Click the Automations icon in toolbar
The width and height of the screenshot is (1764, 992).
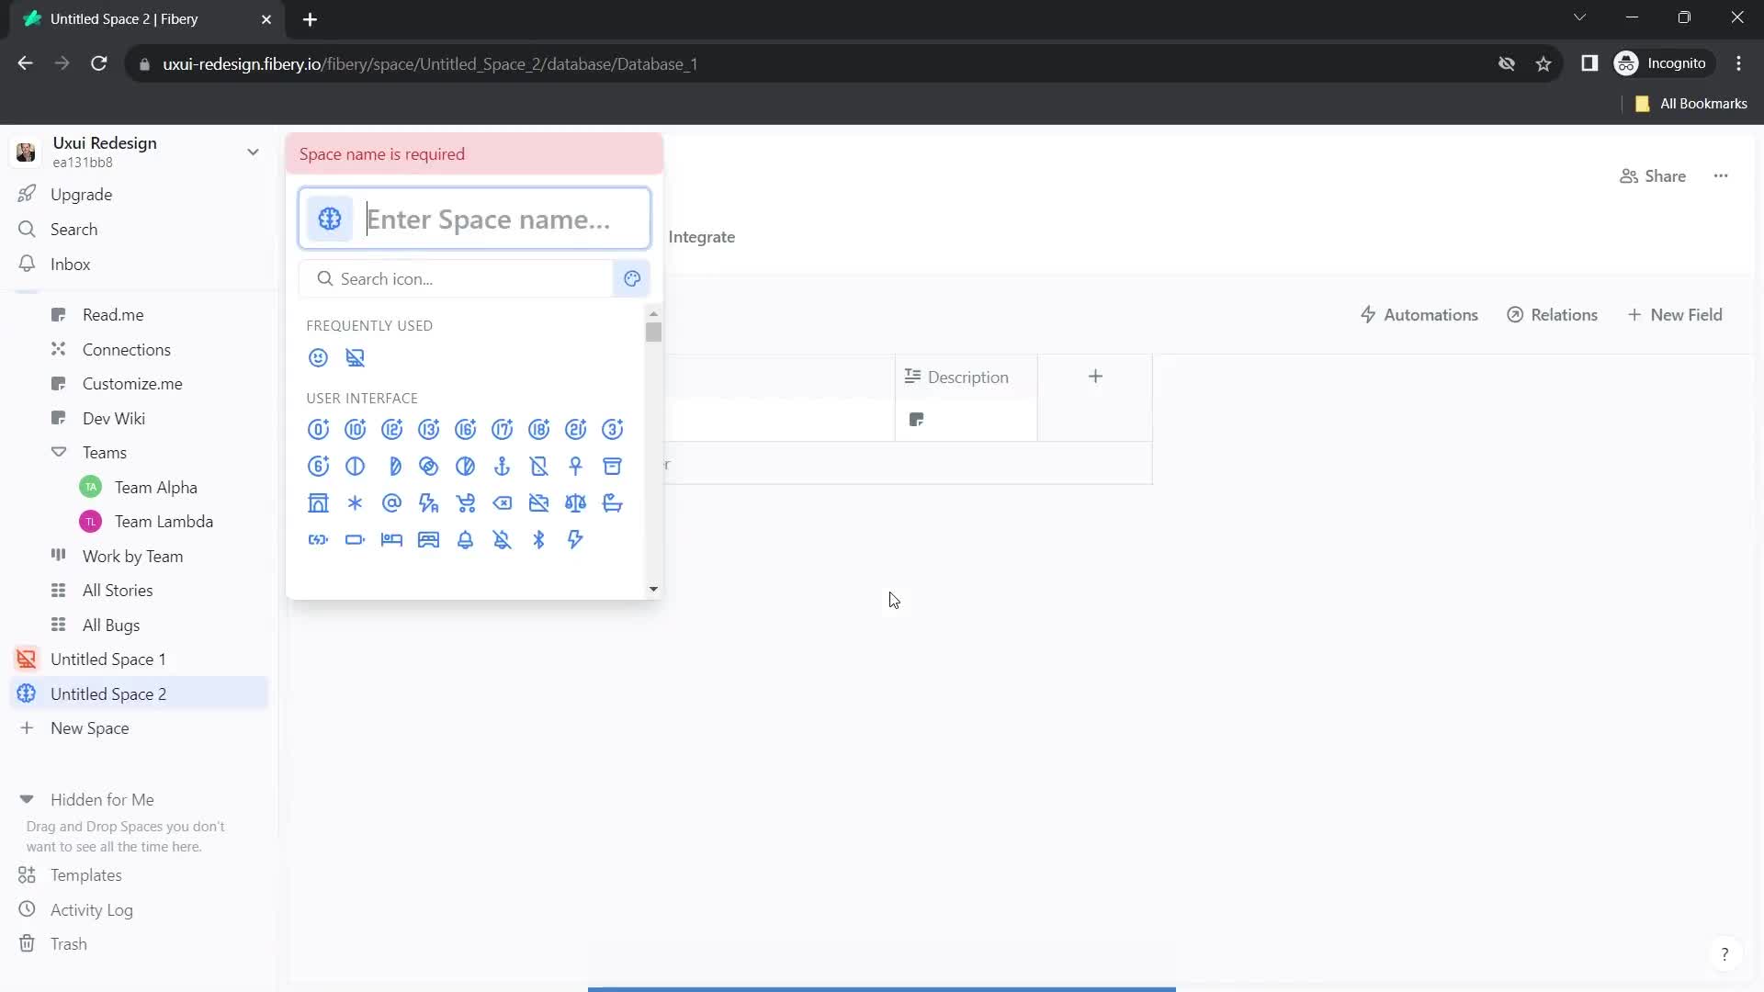pos(1365,315)
